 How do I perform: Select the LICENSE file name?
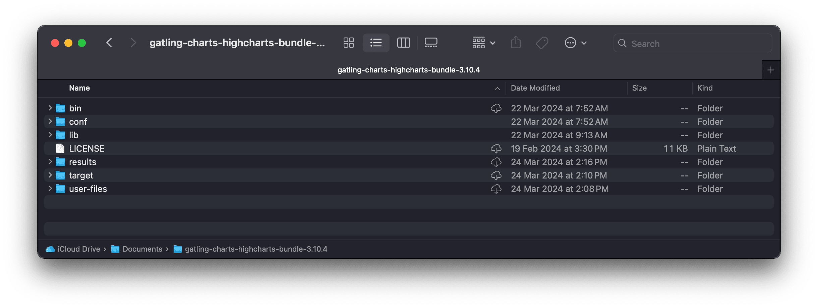(86, 148)
